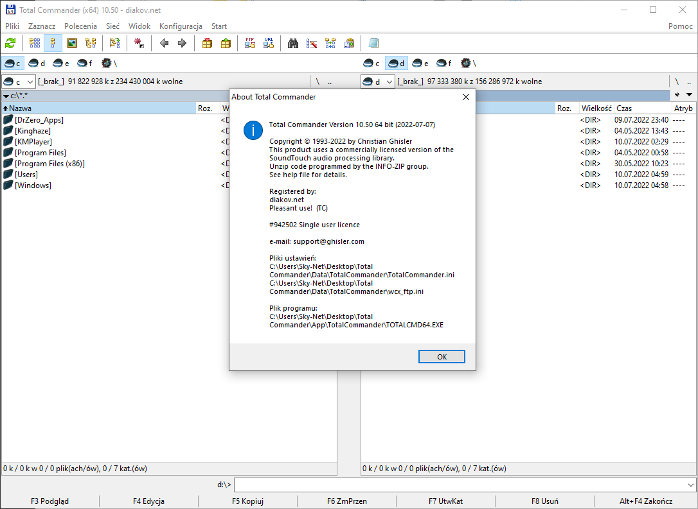Screen dimensions: 698x509
Task: Open the Start menu item
Action: click(219, 26)
